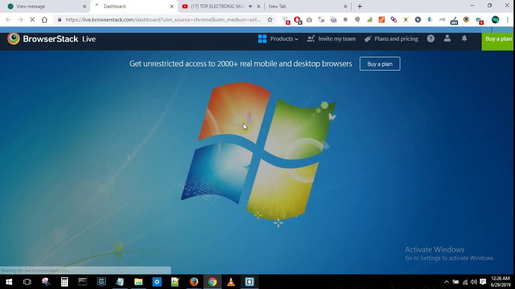
Task: Go to the Chrome home page
Action: click(x=45, y=20)
